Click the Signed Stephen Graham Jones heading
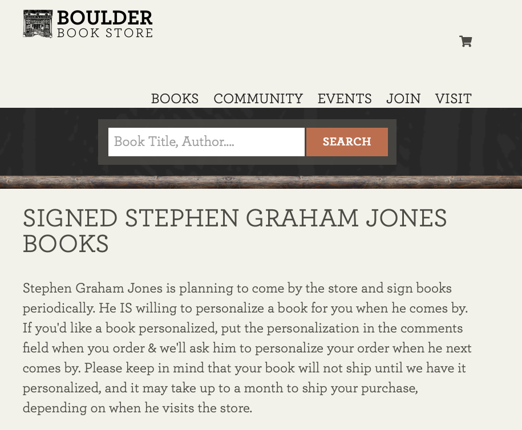The height and width of the screenshot is (430, 522). [234, 219]
